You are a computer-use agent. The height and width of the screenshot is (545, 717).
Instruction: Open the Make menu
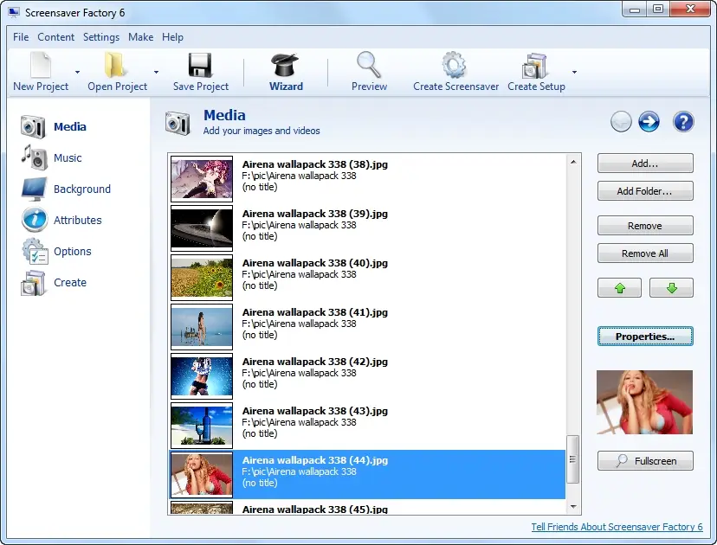click(x=140, y=37)
